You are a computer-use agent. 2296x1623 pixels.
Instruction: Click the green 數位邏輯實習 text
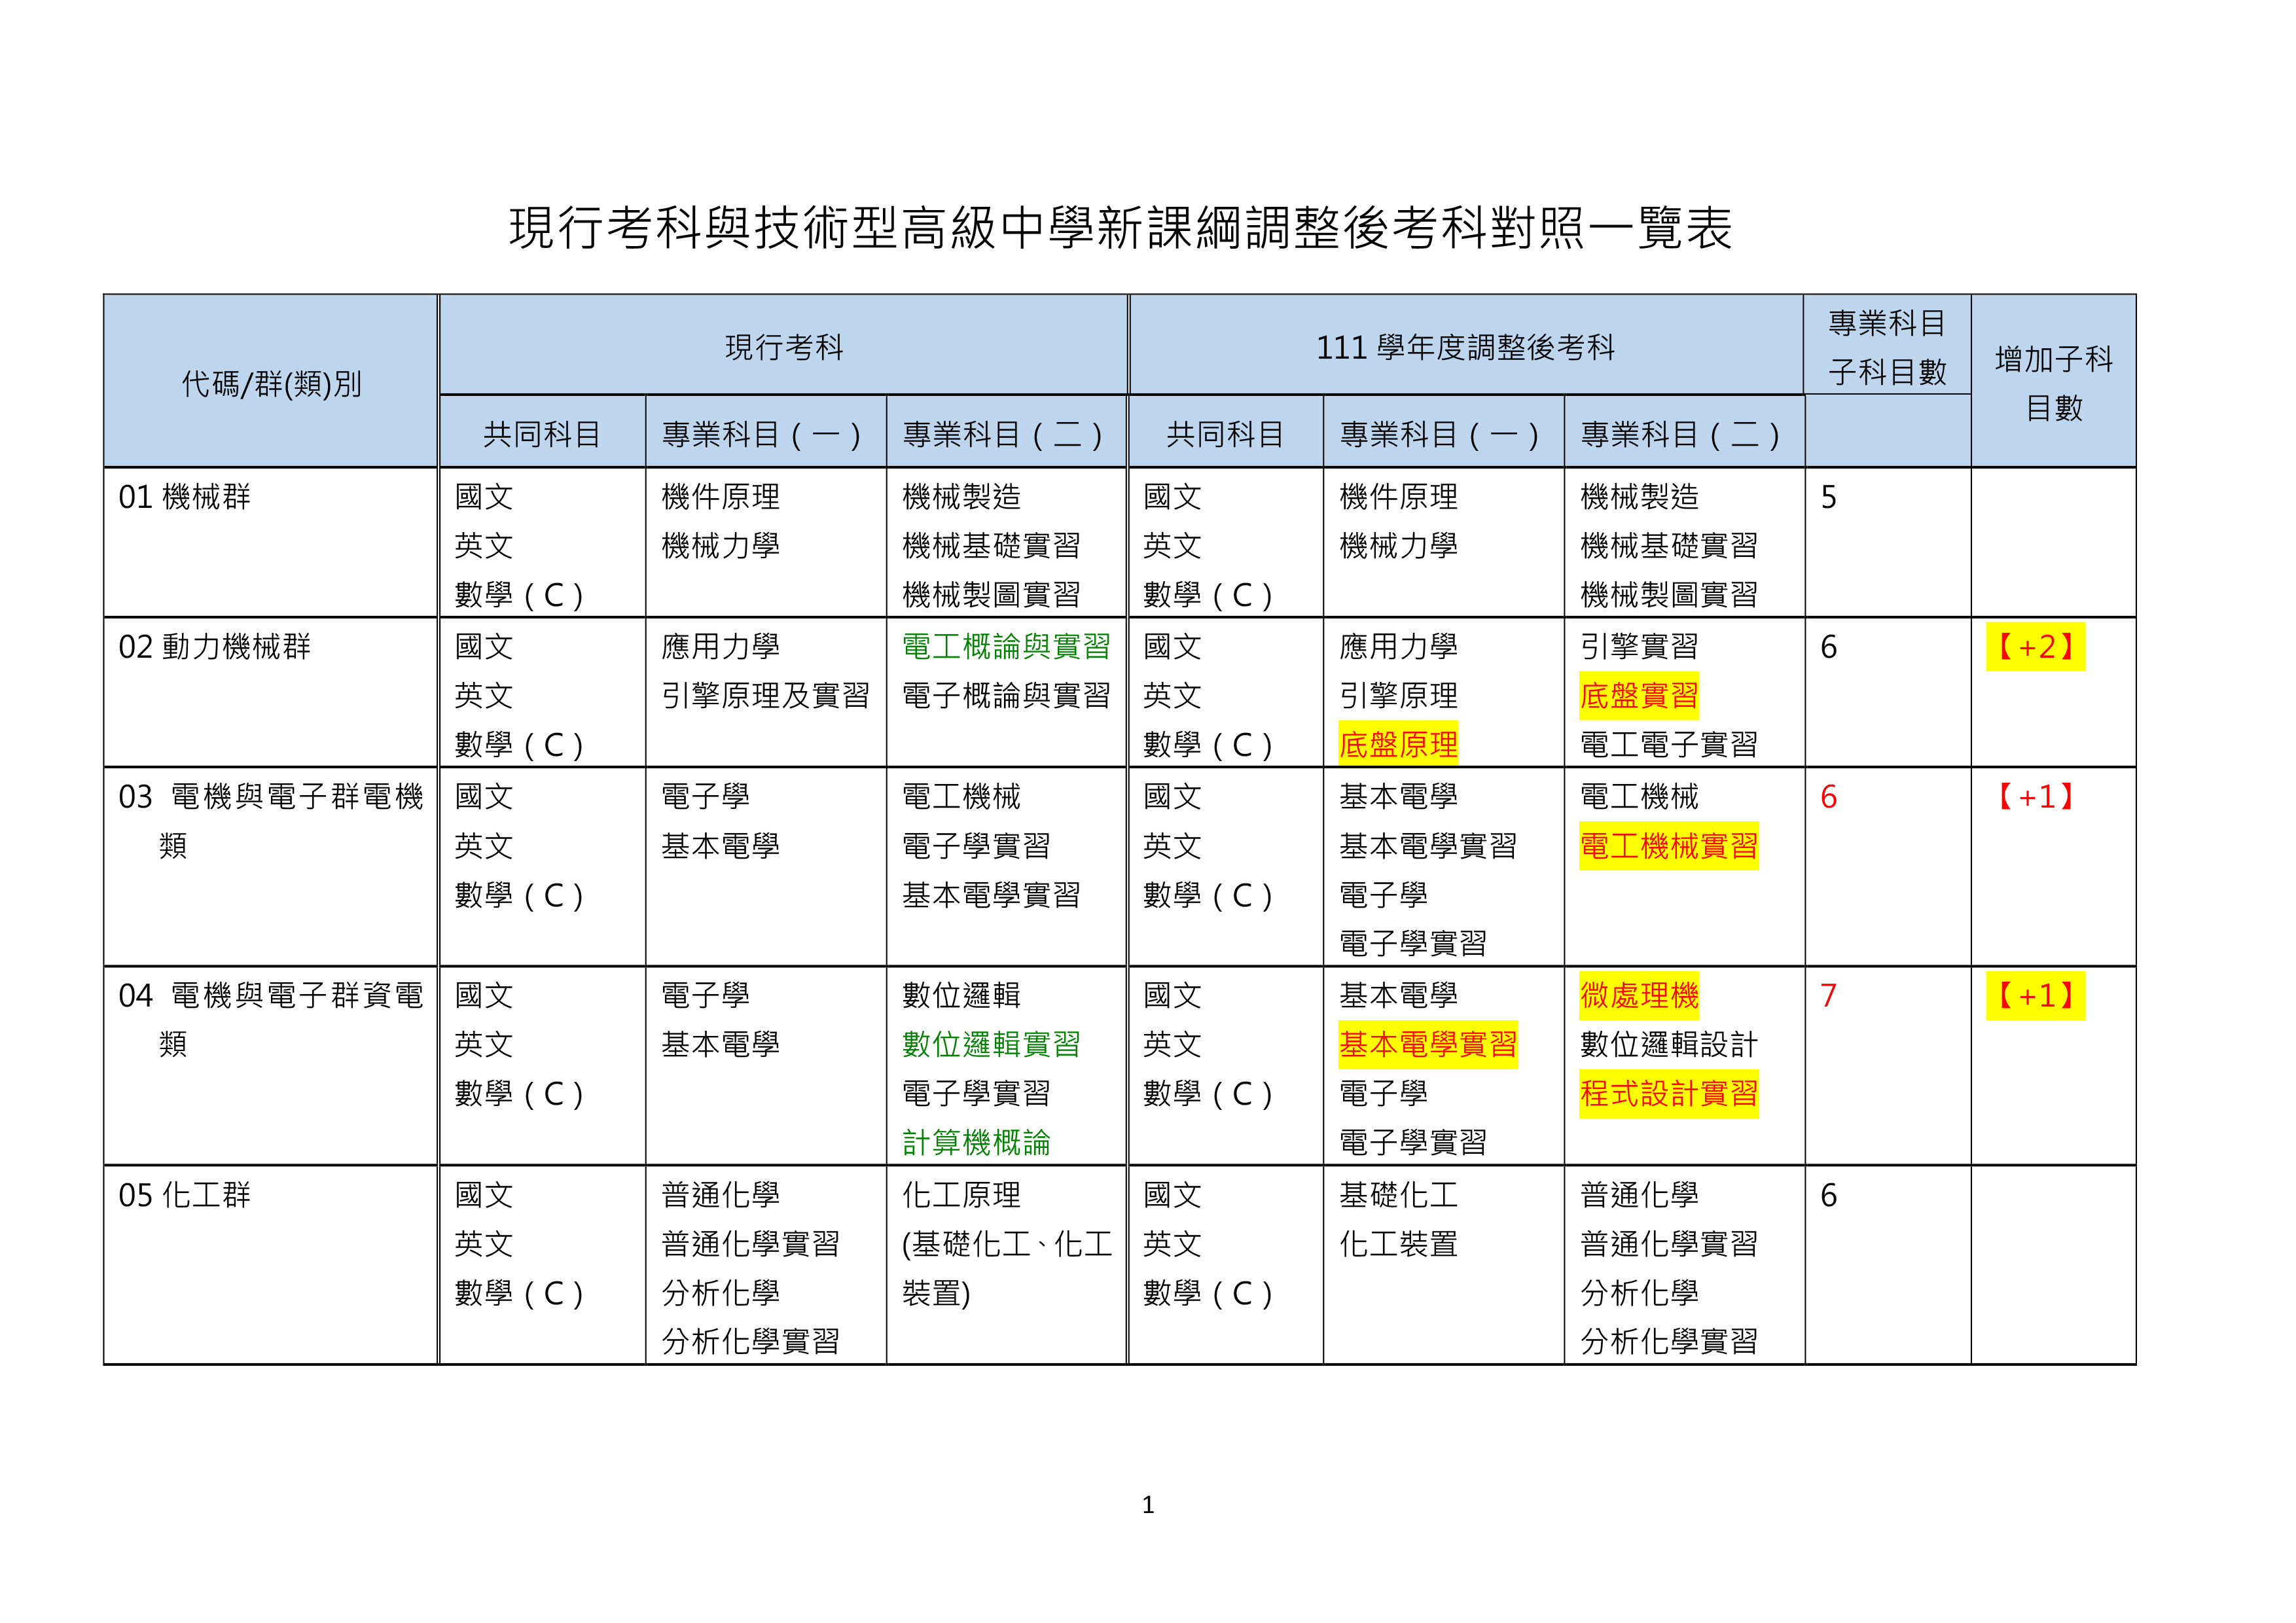(990, 1045)
